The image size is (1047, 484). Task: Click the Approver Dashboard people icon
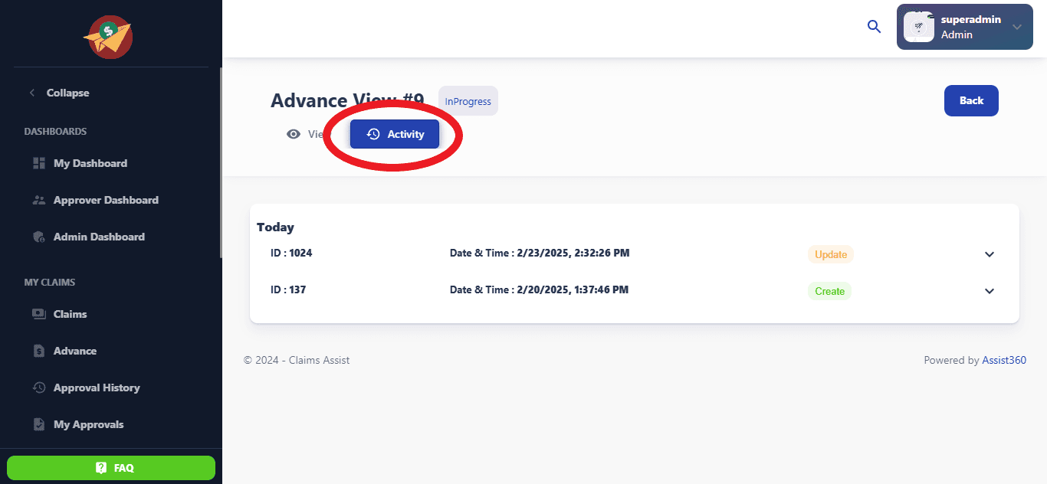coord(39,200)
